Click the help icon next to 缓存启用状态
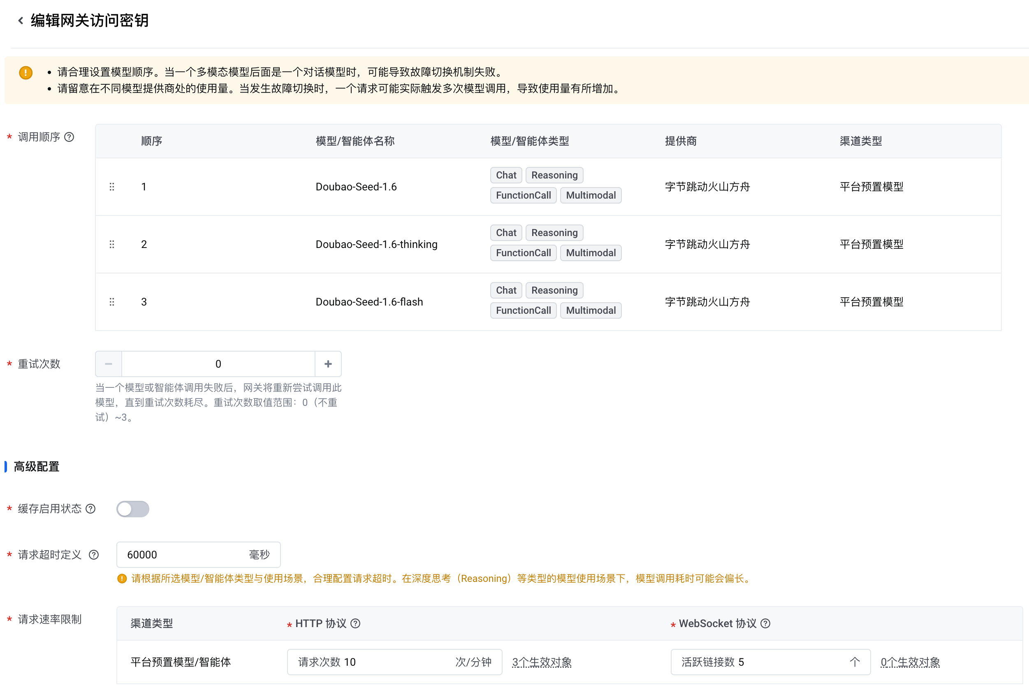 click(90, 509)
